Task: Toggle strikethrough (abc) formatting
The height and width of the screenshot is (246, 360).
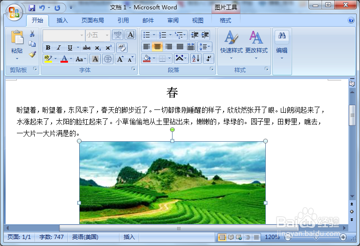Action: [87, 47]
